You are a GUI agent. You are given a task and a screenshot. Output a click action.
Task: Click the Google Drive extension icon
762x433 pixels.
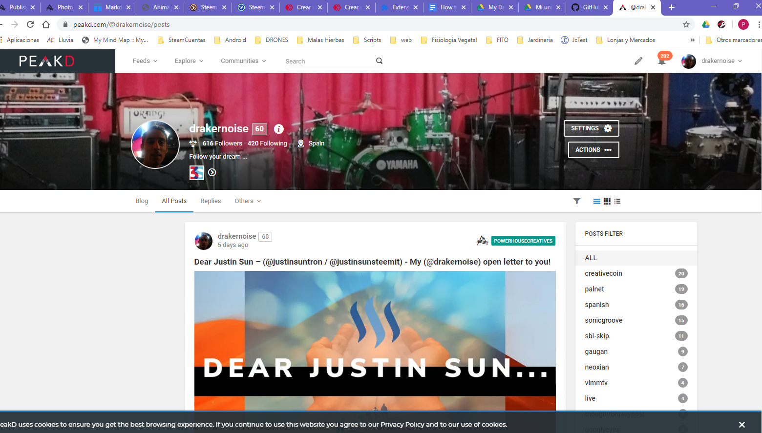706,24
